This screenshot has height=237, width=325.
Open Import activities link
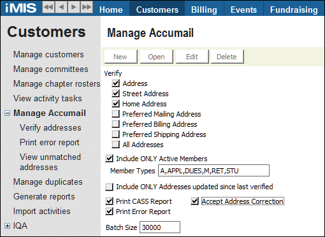coord(42,212)
